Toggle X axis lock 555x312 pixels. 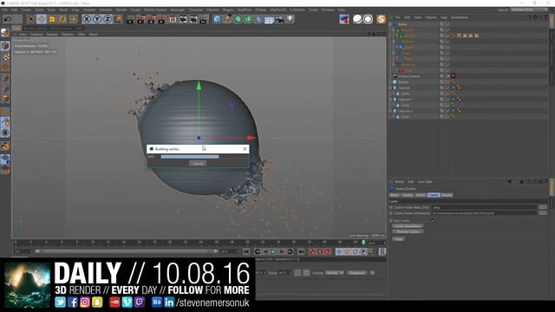[87, 19]
